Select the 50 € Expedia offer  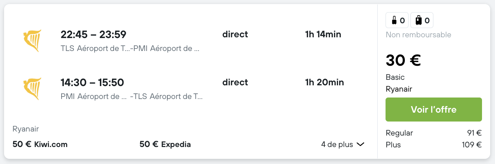[165, 144]
